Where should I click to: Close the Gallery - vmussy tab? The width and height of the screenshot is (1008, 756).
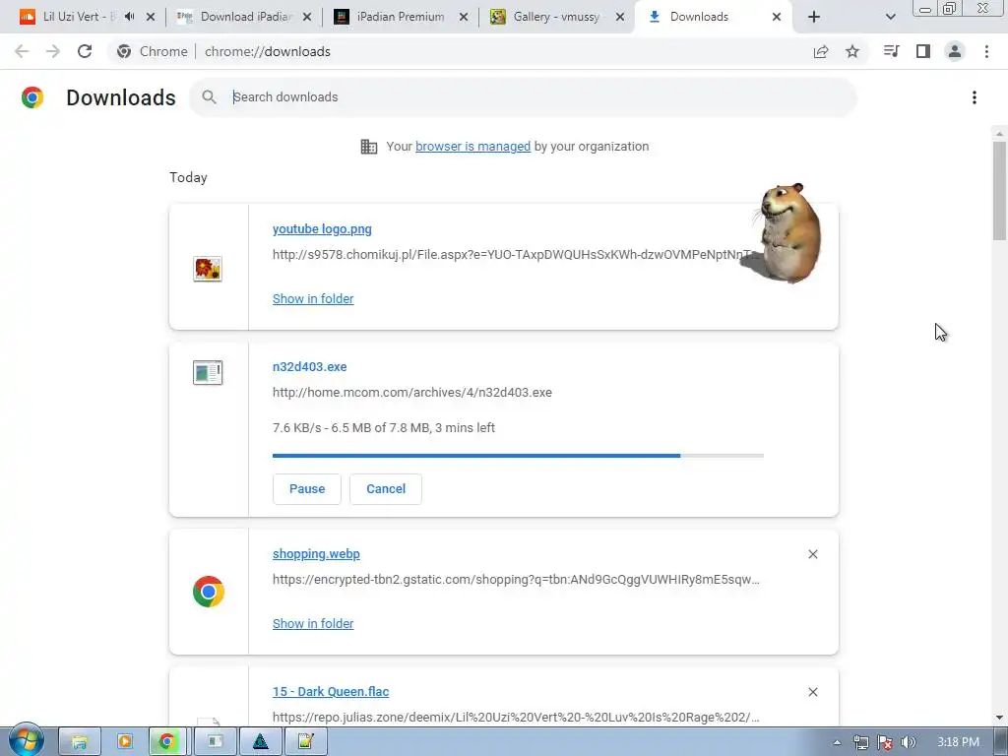pos(620,17)
